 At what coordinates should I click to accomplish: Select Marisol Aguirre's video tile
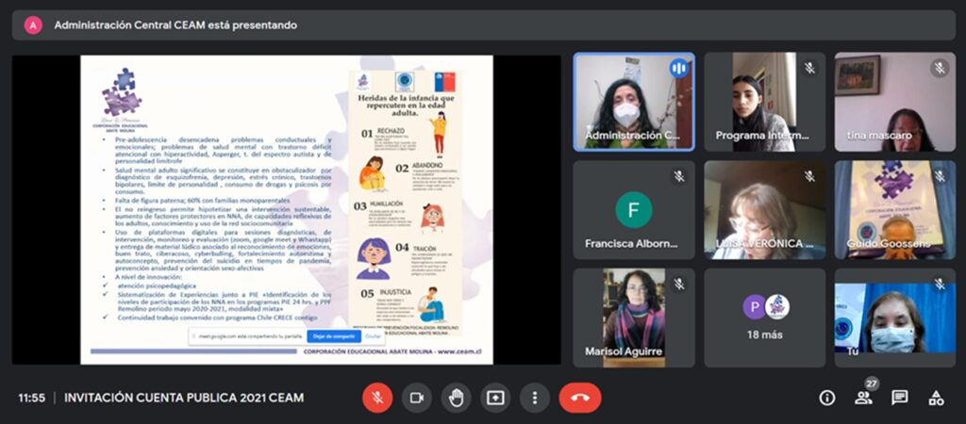634,318
